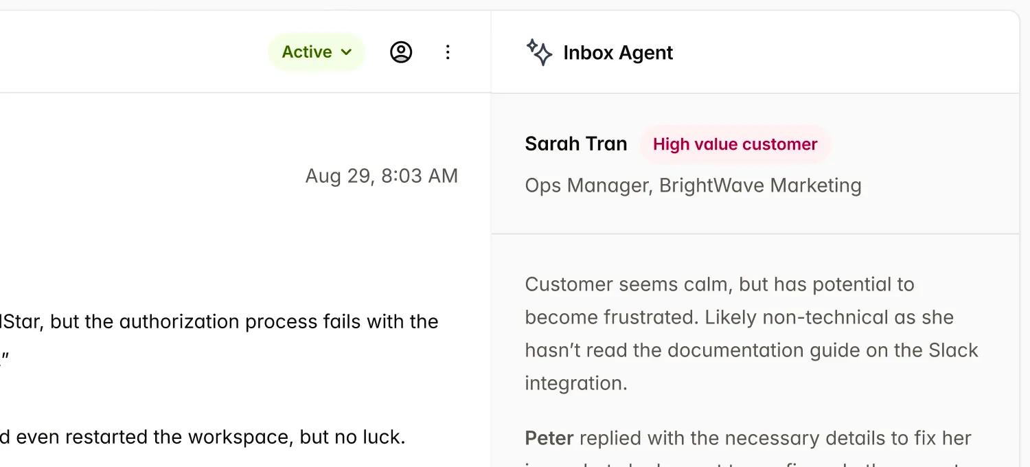
Task: Click the chevron beside Active
Action: 347,52
